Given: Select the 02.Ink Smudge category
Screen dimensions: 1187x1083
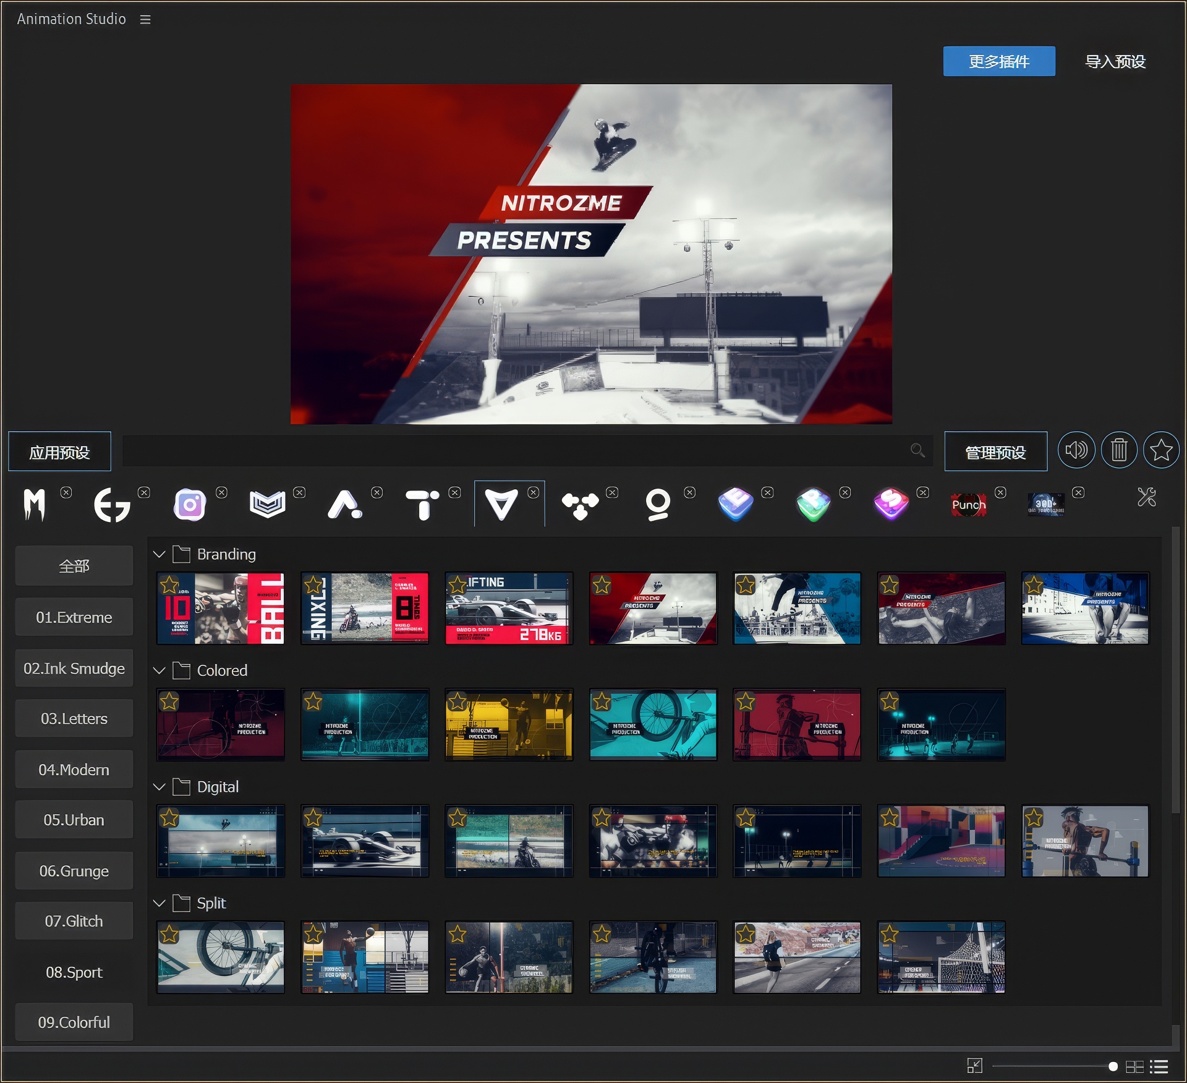Looking at the screenshot, I should [74, 668].
